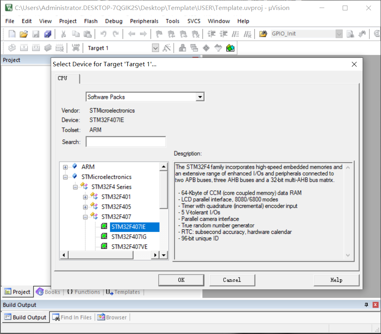381x334 pixels.
Task: Open the Debug menu
Action: tap(114, 21)
